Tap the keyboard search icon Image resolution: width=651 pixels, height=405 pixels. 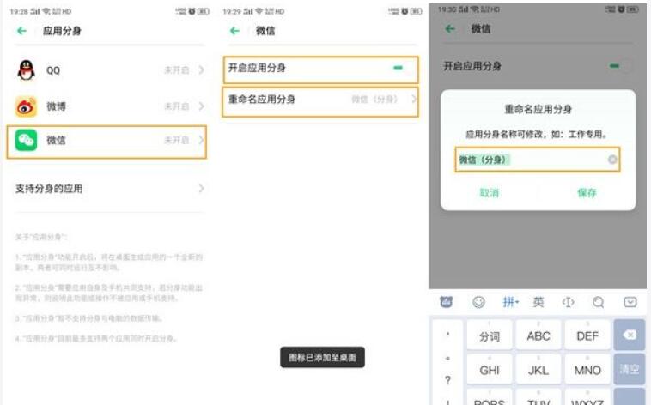(599, 302)
